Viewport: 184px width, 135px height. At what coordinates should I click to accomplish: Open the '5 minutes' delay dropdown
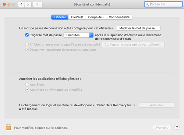pos(78,35)
